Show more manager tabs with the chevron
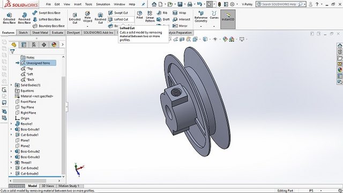This screenshot has height=193, width=343. point(63,44)
